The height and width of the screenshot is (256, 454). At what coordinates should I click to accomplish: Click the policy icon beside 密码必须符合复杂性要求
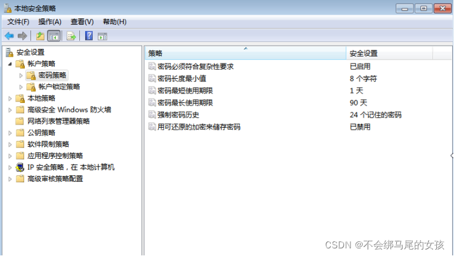(152, 66)
